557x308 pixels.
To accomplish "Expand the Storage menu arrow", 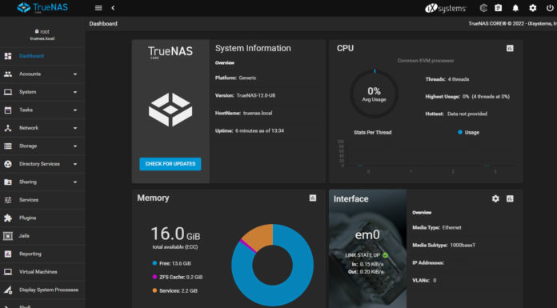I will click(75, 146).
